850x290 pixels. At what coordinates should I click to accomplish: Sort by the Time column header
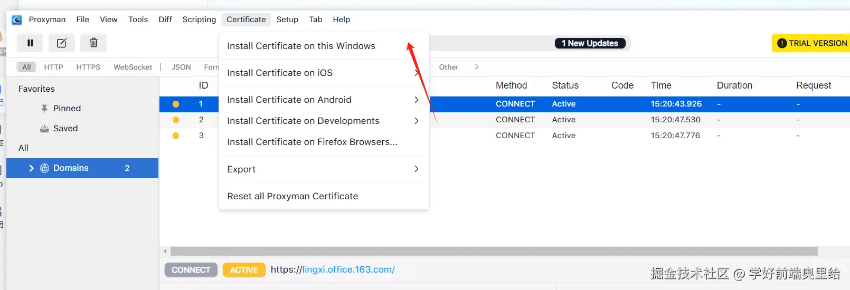661,85
